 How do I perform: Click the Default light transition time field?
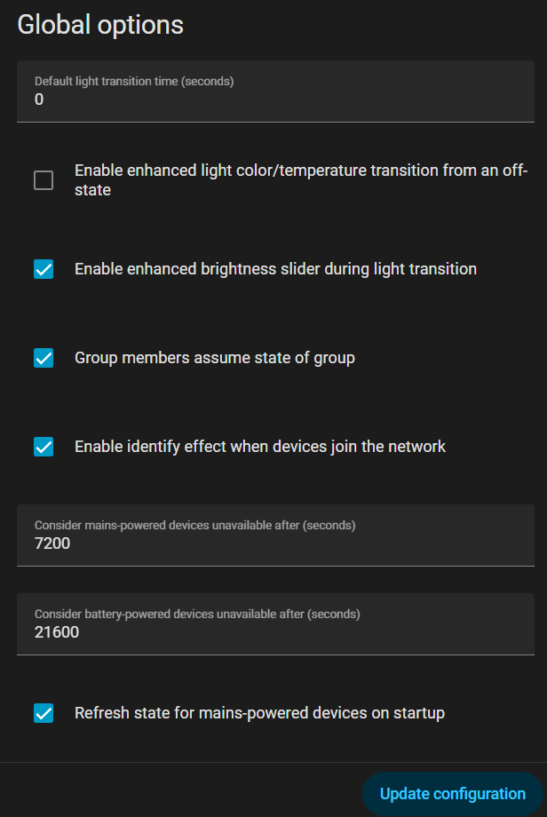tap(275, 91)
